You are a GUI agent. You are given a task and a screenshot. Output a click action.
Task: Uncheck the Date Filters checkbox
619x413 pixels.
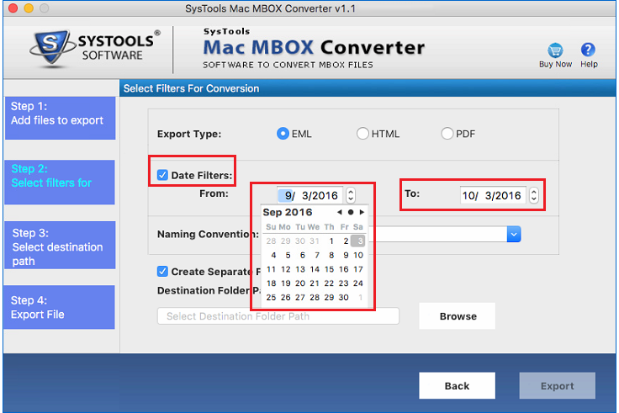click(162, 175)
